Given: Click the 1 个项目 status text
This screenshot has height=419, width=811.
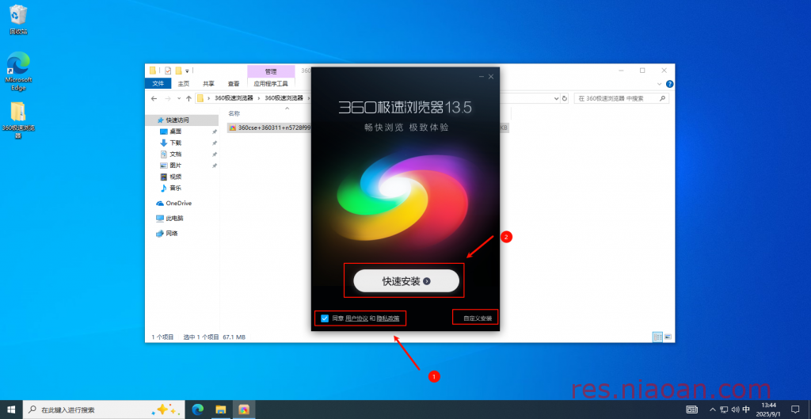Looking at the screenshot, I should point(163,337).
